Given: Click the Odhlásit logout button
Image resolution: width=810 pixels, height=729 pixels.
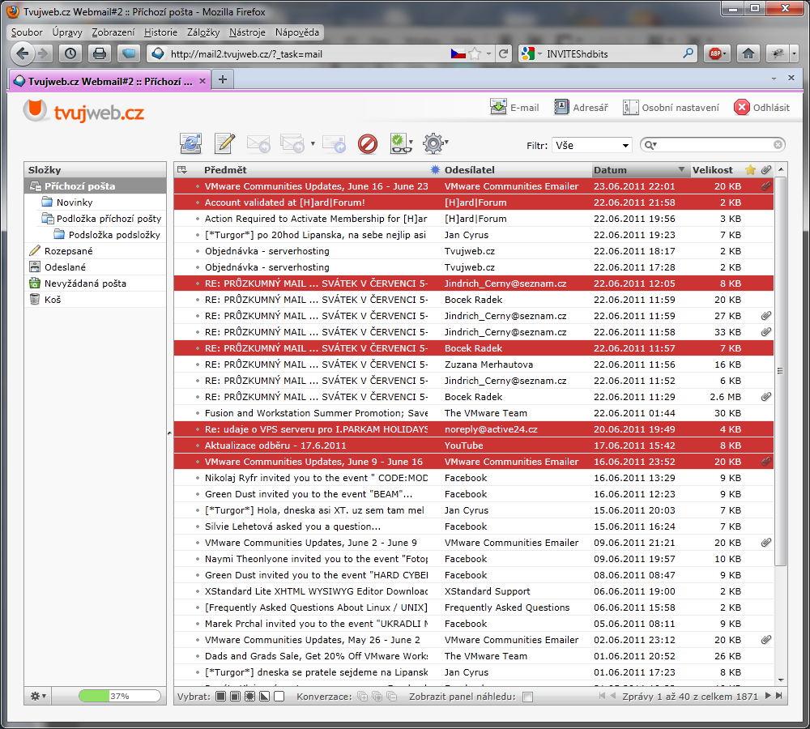Looking at the screenshot, I should coord(761,107).
